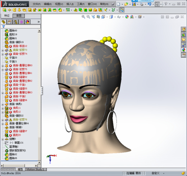Open the Custom Properties sidebar icon
187x176 pixels.
183,55
